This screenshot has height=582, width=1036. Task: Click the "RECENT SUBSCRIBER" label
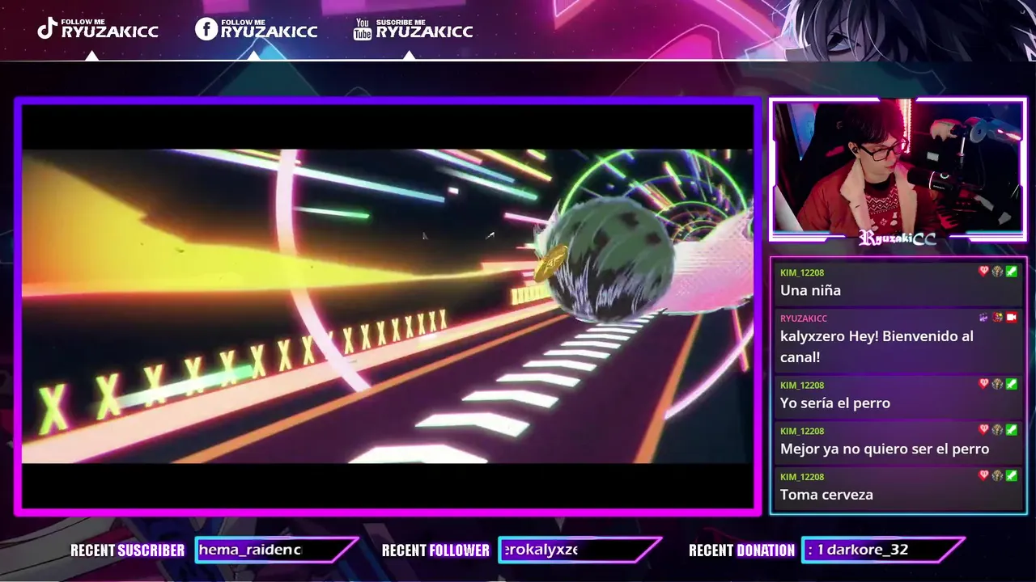point(128,550)
